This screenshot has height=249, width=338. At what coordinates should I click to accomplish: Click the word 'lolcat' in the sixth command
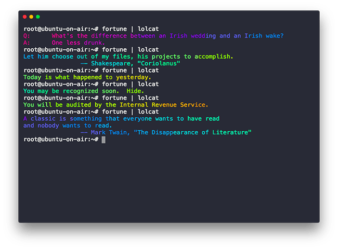coord(148,112)
